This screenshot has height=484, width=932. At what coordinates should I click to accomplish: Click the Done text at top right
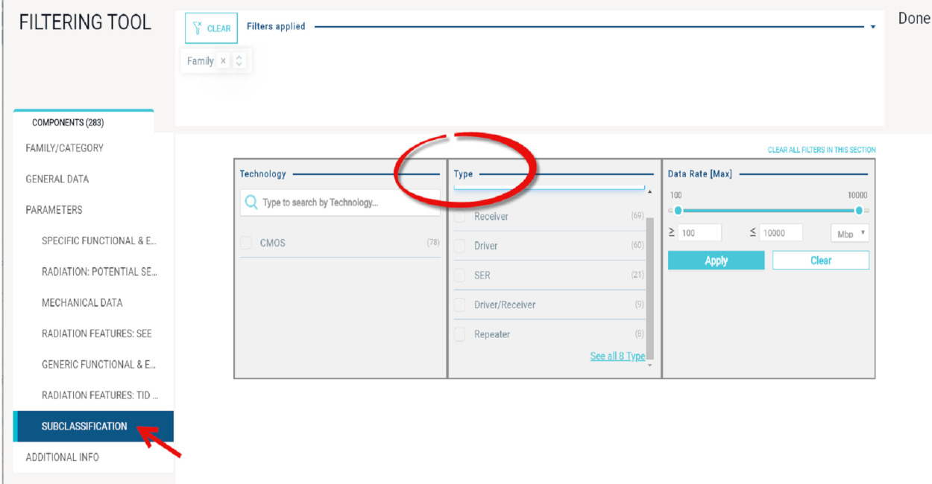click(x=914, y=19)
